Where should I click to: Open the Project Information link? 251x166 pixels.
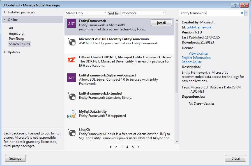pos(196,58)
